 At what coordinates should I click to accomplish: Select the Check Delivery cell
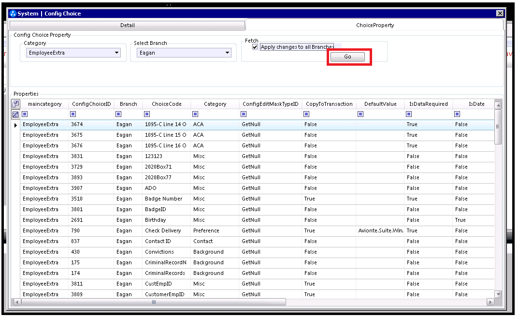tap(167, 230)
